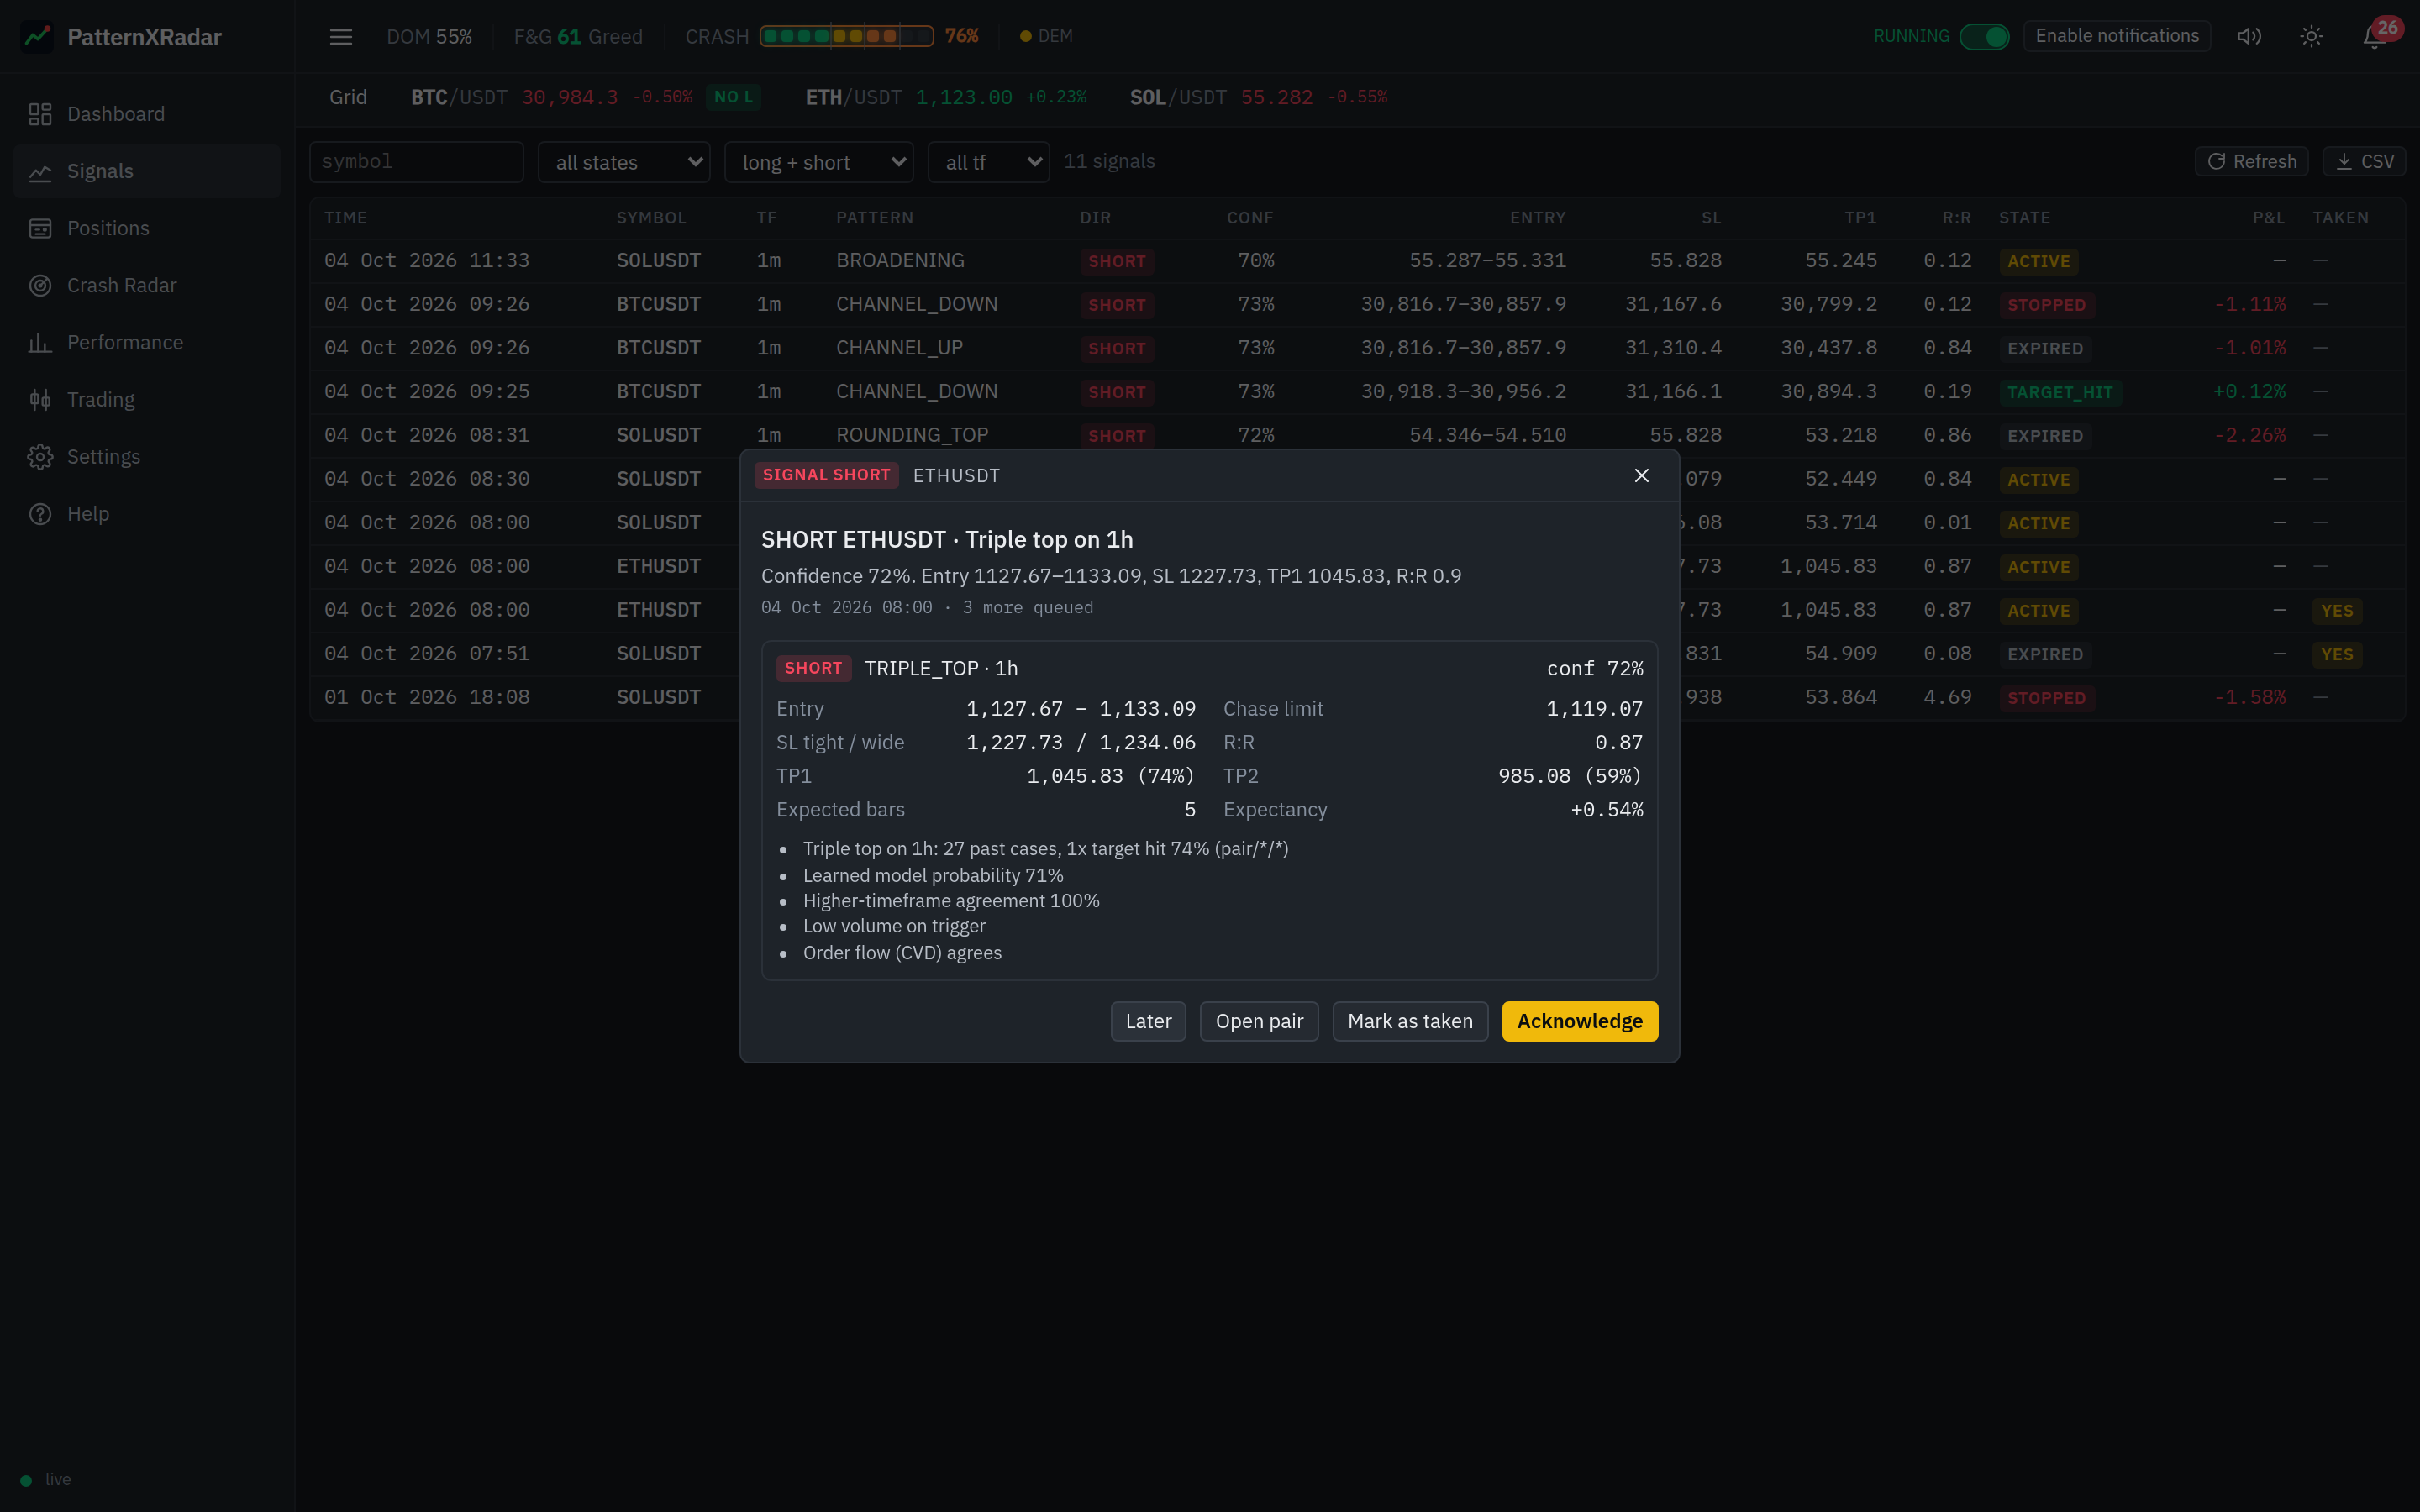The image size is (2420, 1512).
Task: Go to Dashboard in sidebar
Action: pos(147,114)
